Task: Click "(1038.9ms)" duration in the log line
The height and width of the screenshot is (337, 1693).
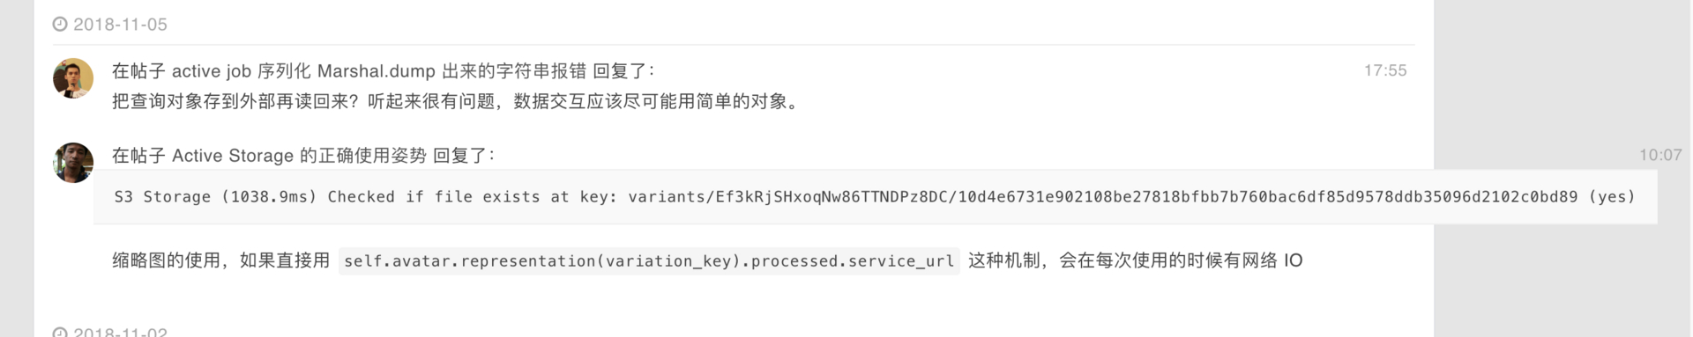Action: pyautogui.click(x=269, y=197)
